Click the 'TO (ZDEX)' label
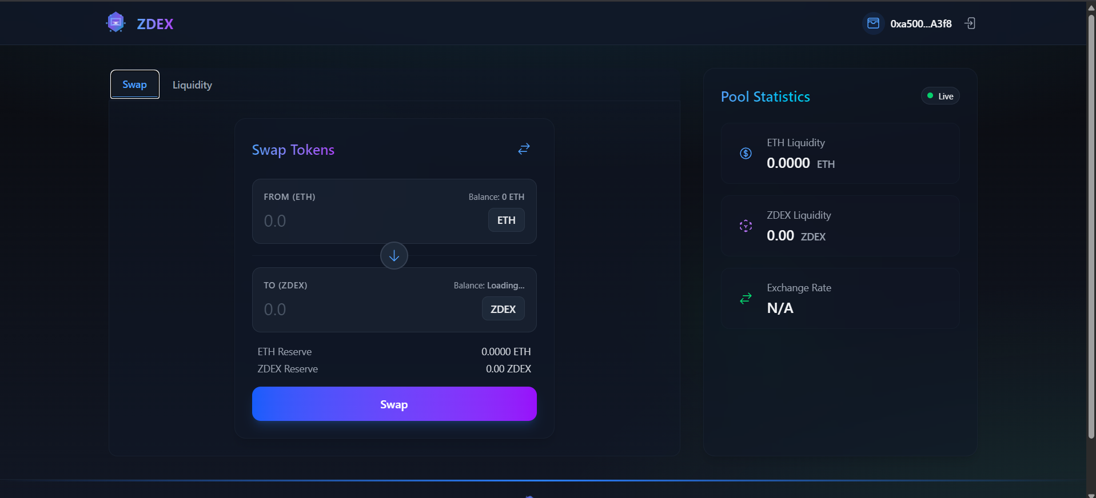The height and width of the screenshot is (498, 1096). [285, 286]
